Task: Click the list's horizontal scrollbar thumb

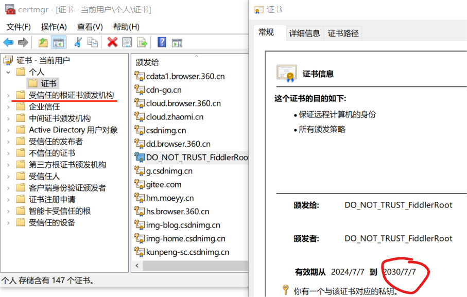Action: 195,266
